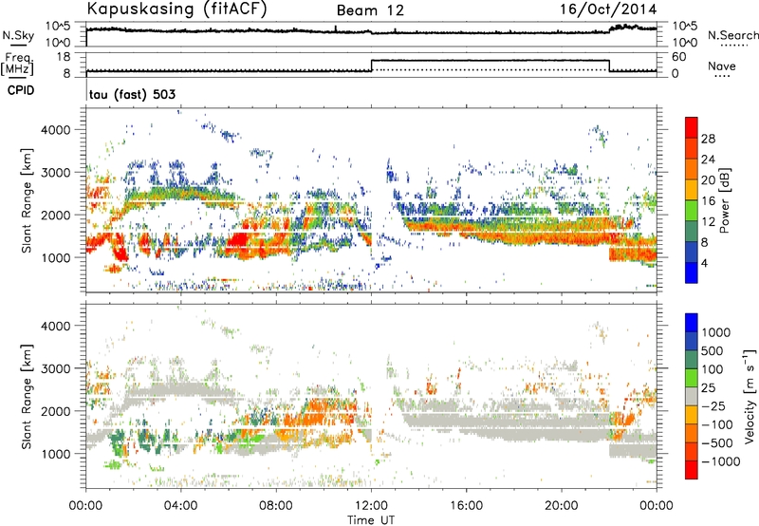The width and height of the screenshot is (759, 526).
Task: Click the 4 tick on power colorbar
Action: (705, 263)
